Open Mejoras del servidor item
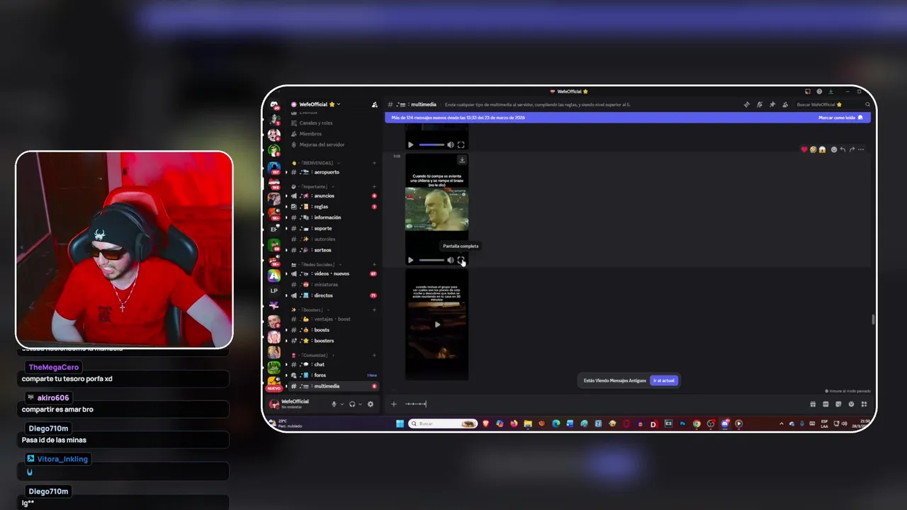907x510 pixels. (x=322, y=144)
